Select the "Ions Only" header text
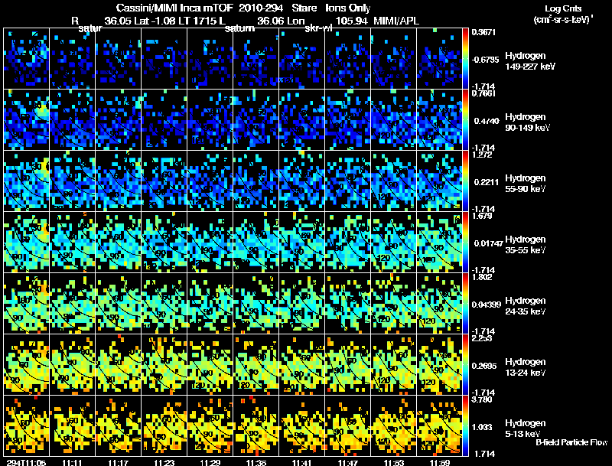The height and width of the screenshot is (466, 612). pyautogui.click(x=348, y=8)
